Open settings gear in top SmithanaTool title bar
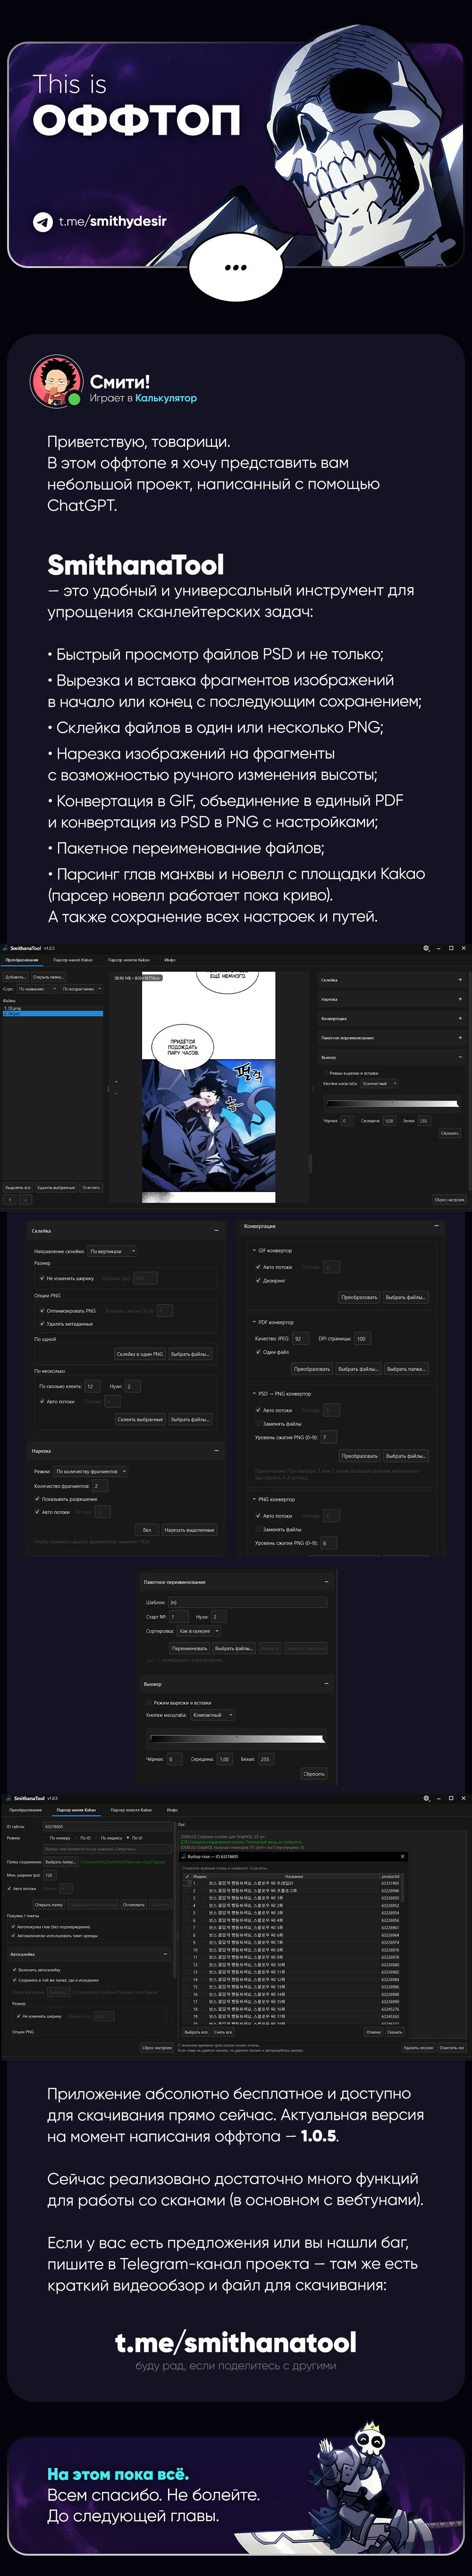The image size is (472, 2576). (x=426, y=948)
